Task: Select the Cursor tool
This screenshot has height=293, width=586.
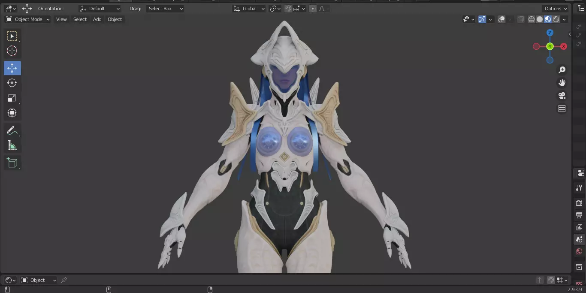Action: [x=12, y=51]
